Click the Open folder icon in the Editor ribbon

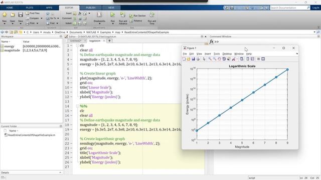13,15
